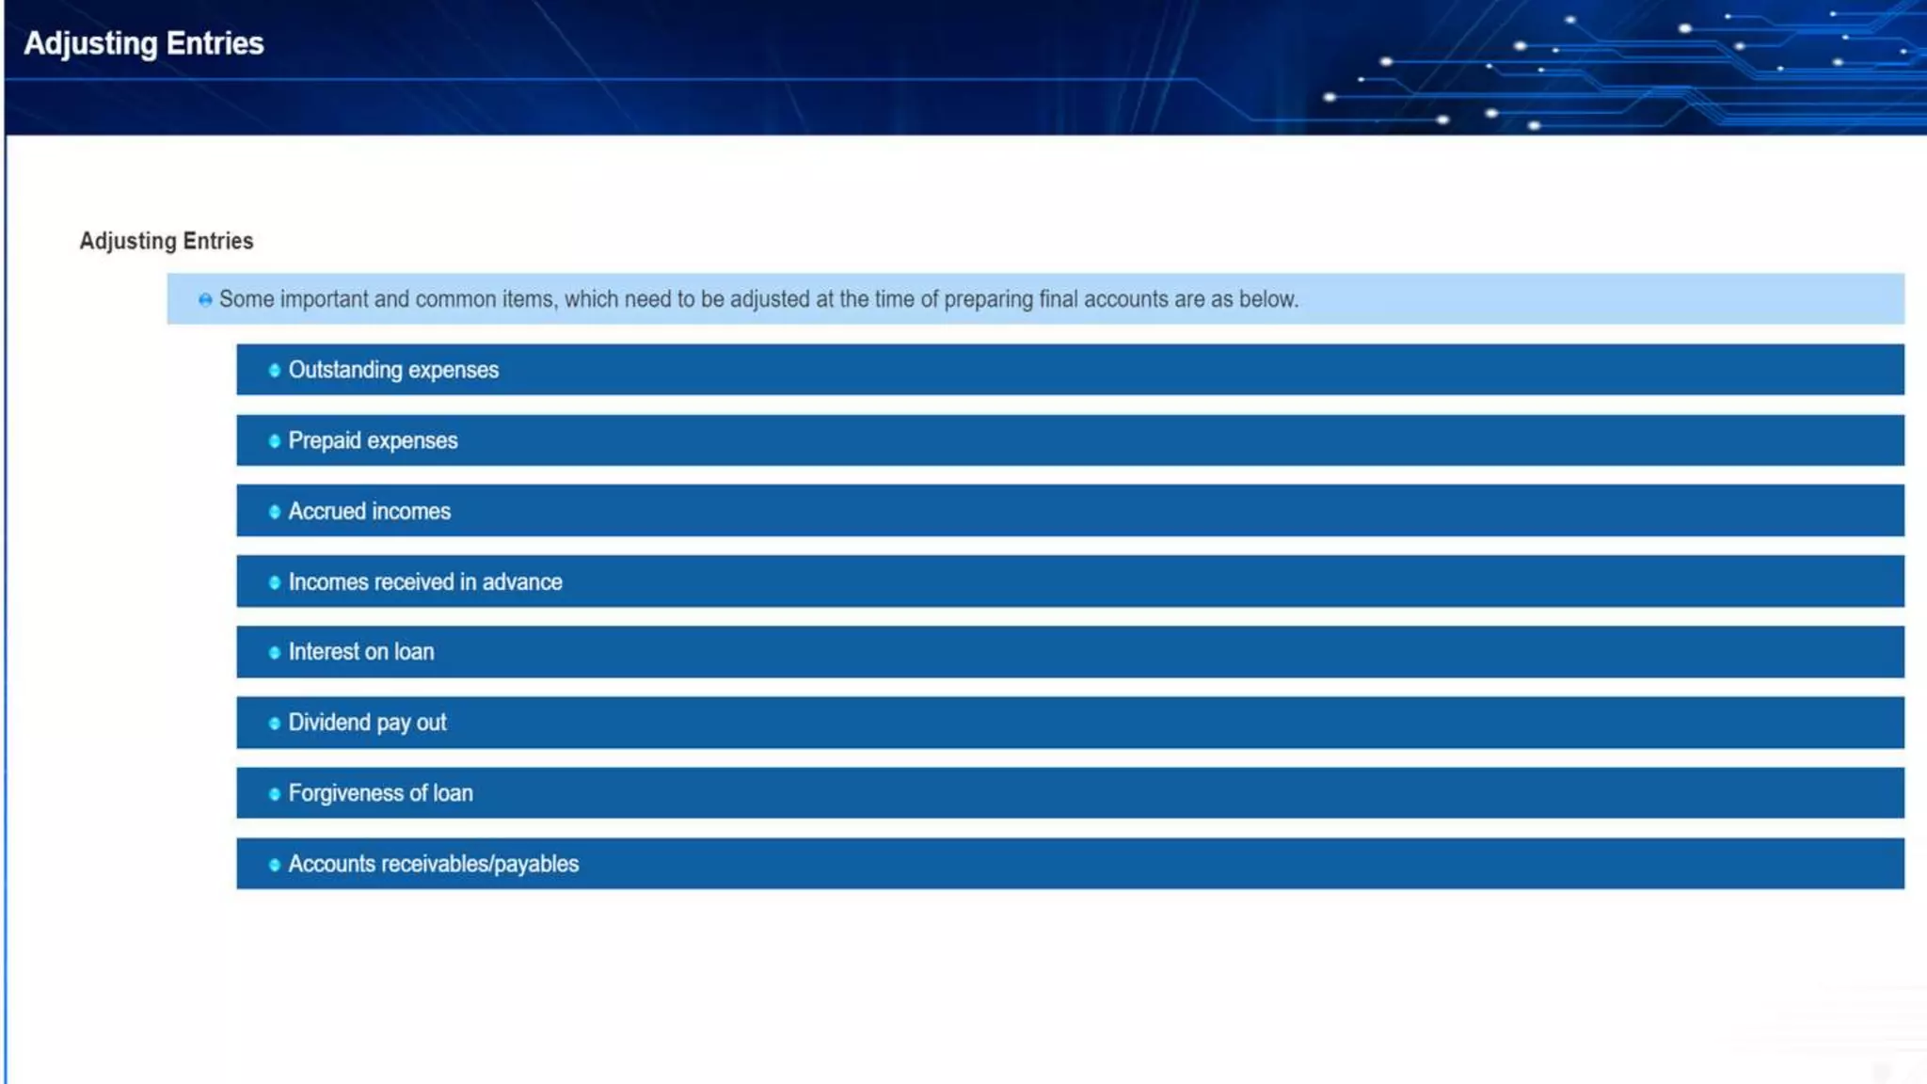Select the Outstanding expenses bar
Image resolution: width=1927 pixels, height=1084 pixels.
click(x=1069, y=370)
